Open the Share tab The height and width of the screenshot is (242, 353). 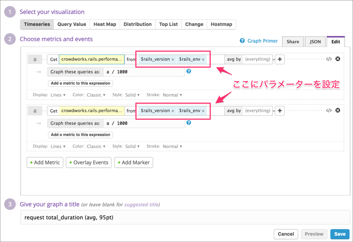293,42
